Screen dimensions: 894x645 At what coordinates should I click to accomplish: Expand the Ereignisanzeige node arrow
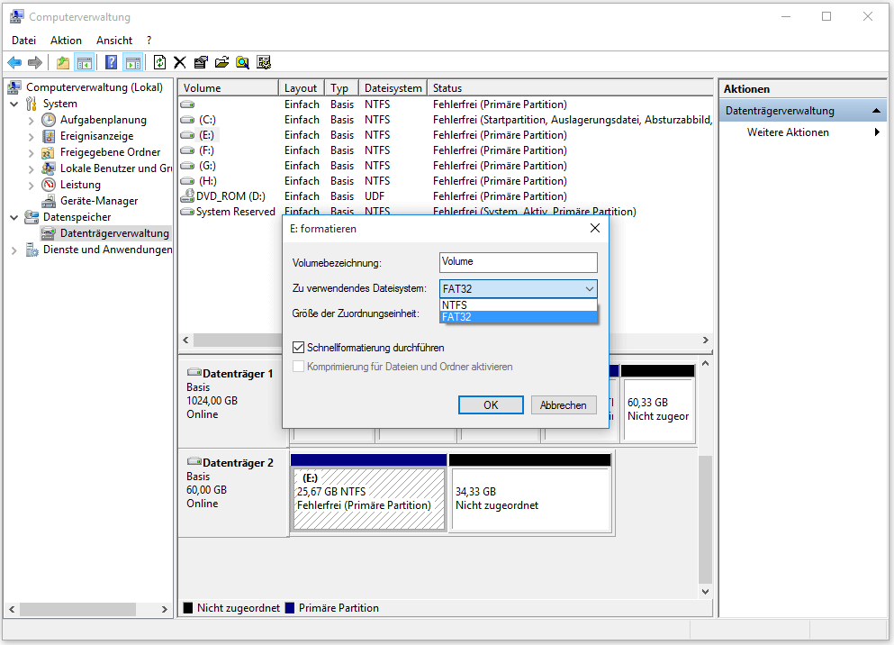(x=32, y=136)
